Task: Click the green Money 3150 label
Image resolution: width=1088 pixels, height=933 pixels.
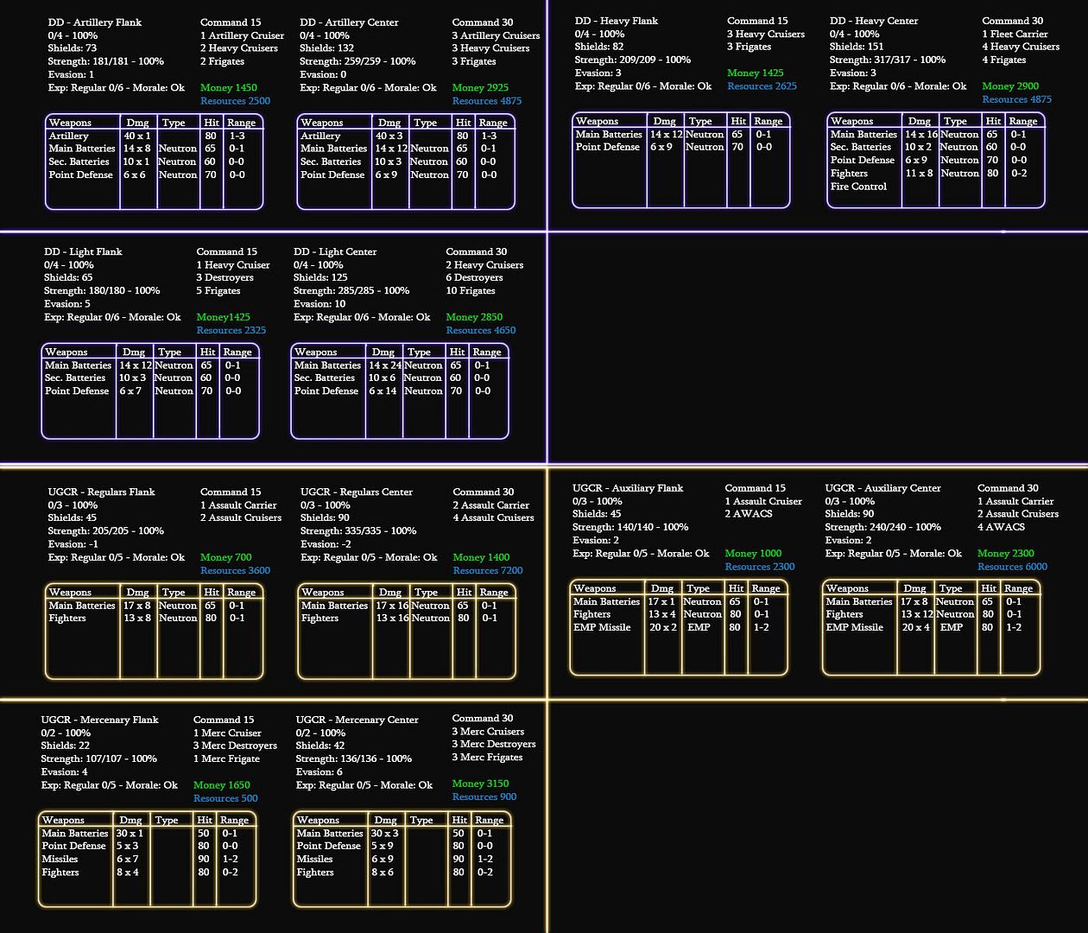Action: click(x=480, y=784)
